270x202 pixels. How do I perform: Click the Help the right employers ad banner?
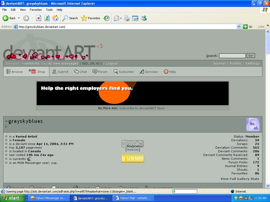[x=133, y=93]
